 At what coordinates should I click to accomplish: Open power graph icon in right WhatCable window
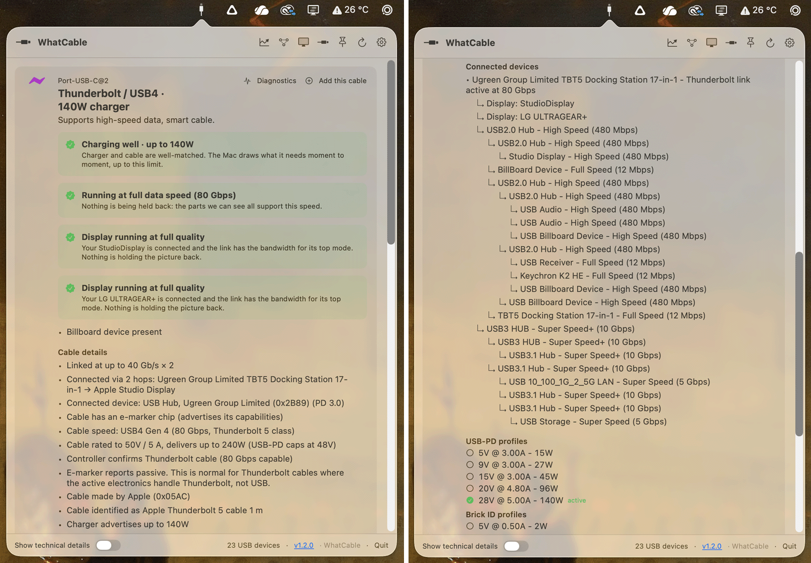click(x=672, y=43)
